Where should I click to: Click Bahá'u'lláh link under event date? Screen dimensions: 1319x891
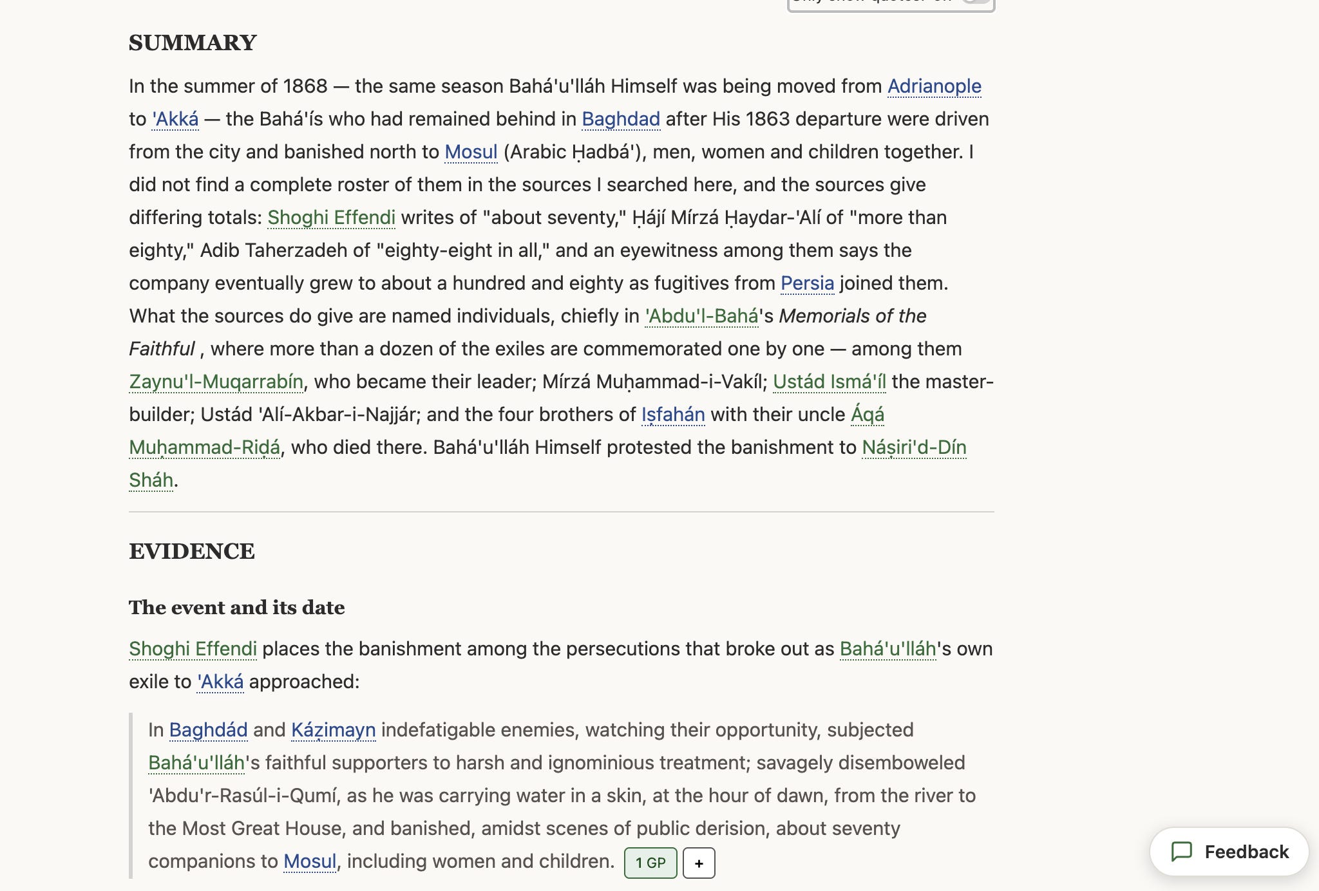pos(887,649)
